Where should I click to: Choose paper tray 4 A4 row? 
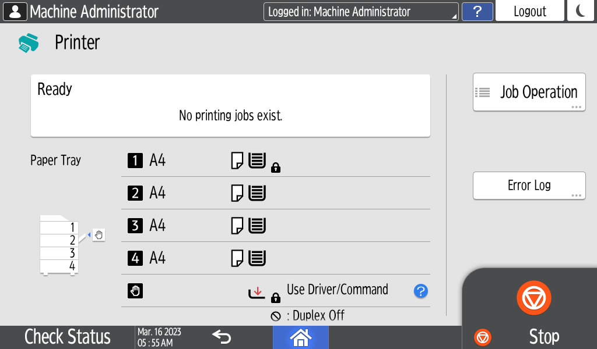[x=275, y=258]
